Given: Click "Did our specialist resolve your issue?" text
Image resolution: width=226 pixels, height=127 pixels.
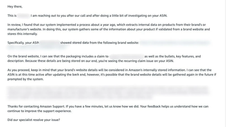Looking at the screenshot, I should pyautogui.click(x=34, y=120).
